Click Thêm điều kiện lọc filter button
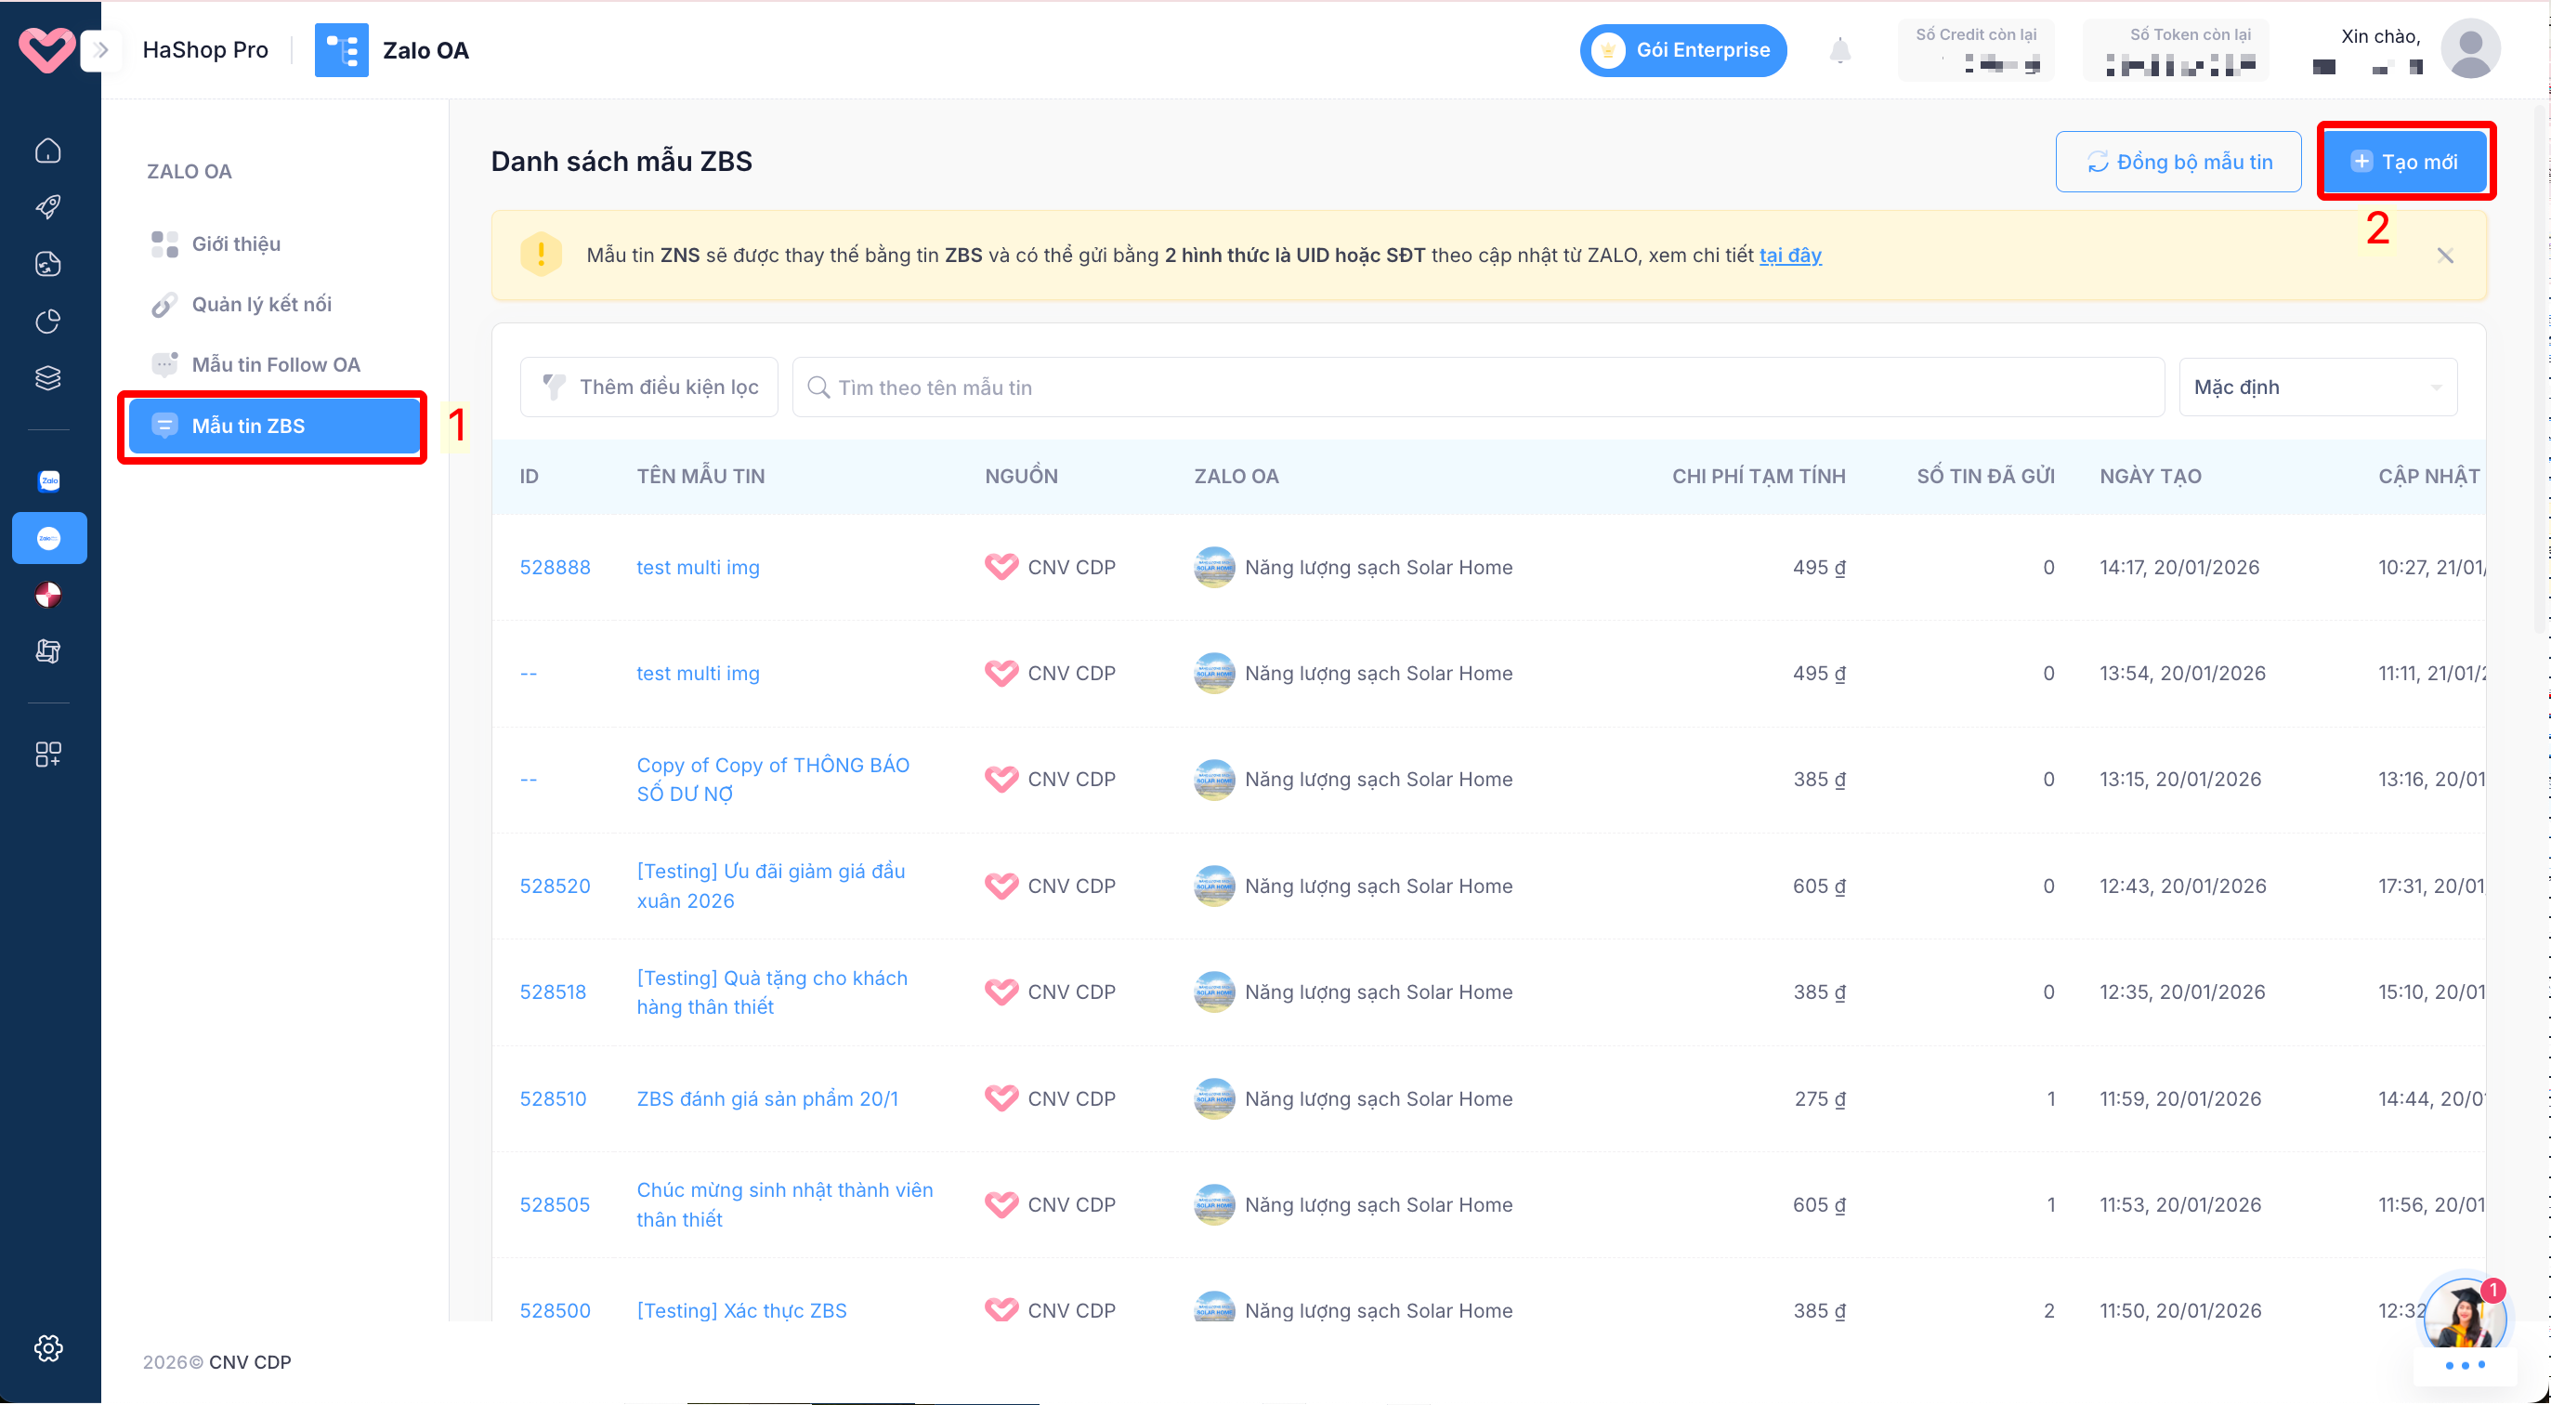This screenshot has width=2551, height=1405. tap(649, 387)
